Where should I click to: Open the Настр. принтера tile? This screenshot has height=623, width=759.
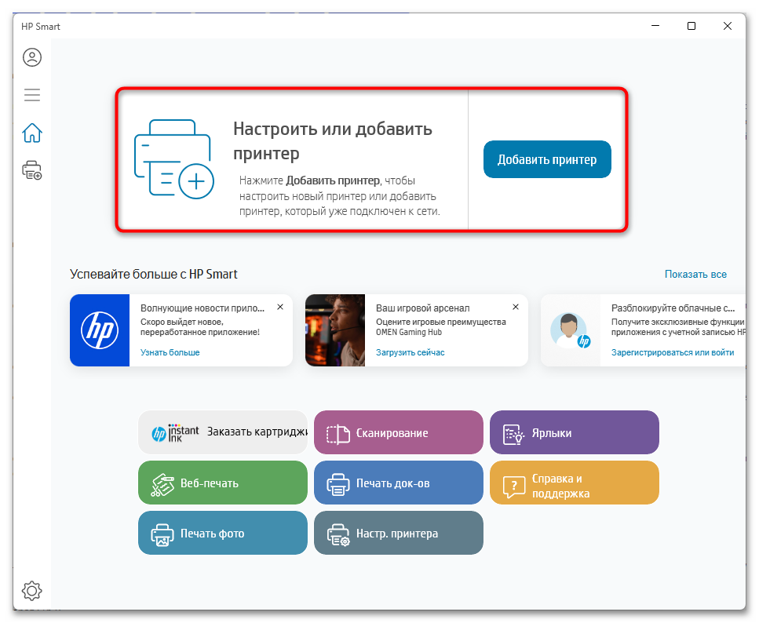coord(399,533)
